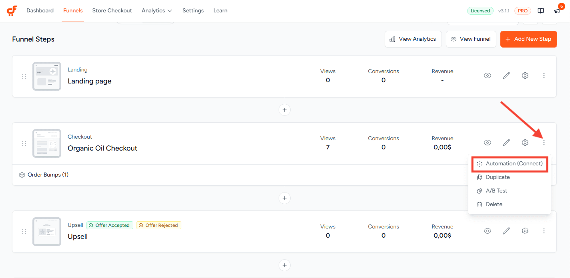The height and width of the screenshot is (278, 570).
Task: Select the Funnels tab
Action: [73, 11]
